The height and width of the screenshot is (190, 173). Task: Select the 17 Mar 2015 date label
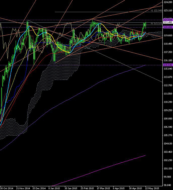(x=103, y=188)
